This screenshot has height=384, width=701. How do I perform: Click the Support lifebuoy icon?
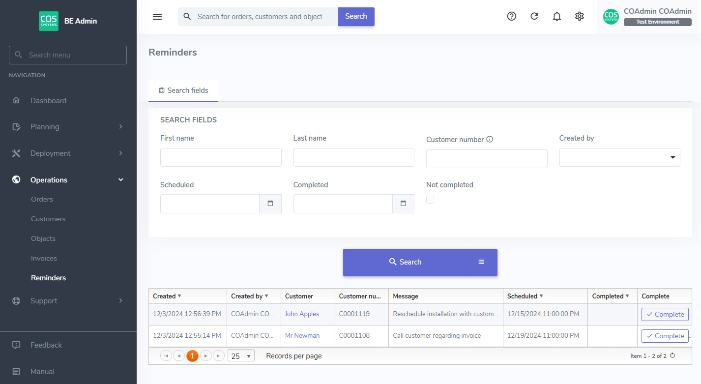click(x=16, y=301)
